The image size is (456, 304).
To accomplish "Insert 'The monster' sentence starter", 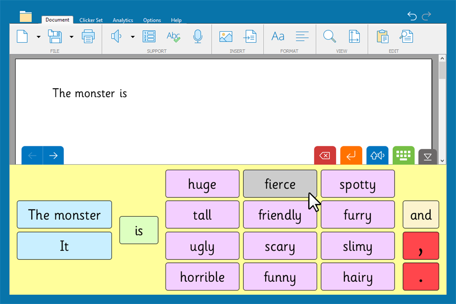I will pos(64,215).
